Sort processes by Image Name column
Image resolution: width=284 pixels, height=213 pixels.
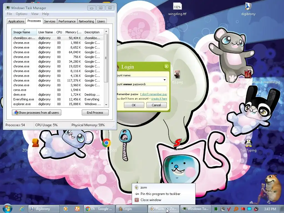pos(24,32)
